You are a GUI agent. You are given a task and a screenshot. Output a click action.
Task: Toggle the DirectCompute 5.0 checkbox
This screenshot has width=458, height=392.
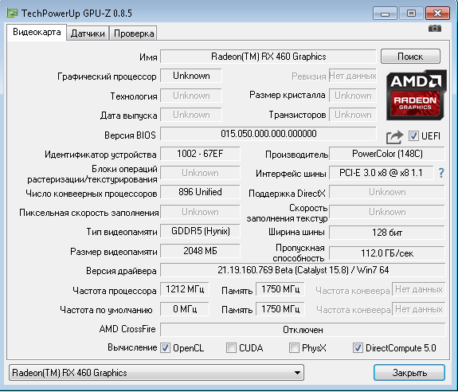(x=358, y=348)
